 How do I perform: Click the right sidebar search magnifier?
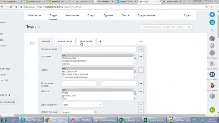(212, 30)
